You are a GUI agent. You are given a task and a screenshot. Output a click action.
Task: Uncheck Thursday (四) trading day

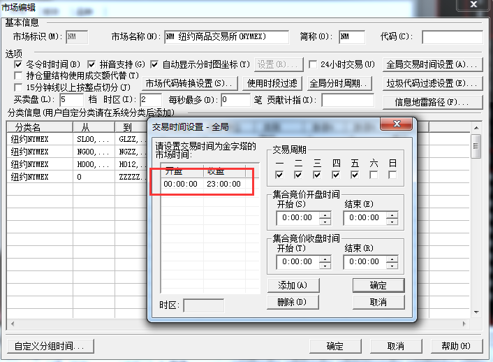coord(336,175)
